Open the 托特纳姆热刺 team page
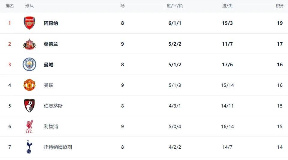The height and width of the screenshot is (160, 288). click(58, 147)
